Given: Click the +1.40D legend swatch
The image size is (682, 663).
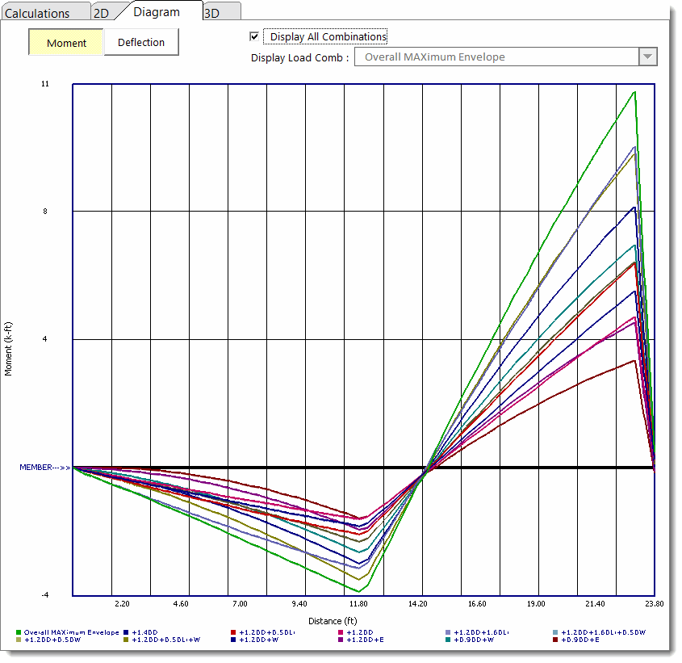Looking at the screenshot, I should pos(126,632).
